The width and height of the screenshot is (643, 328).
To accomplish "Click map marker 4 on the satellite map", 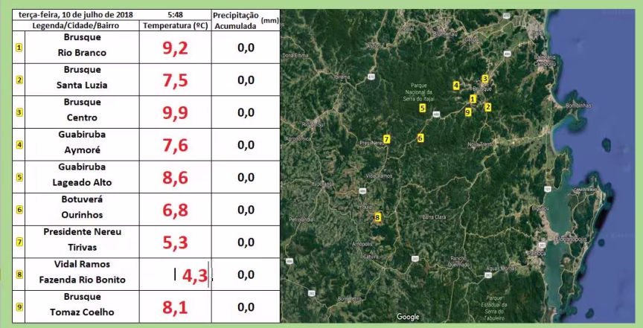I will [x=456, y=86].
